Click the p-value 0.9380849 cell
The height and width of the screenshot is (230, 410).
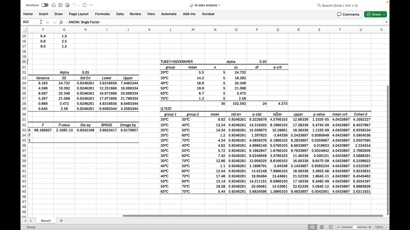[x=319, y=135]
